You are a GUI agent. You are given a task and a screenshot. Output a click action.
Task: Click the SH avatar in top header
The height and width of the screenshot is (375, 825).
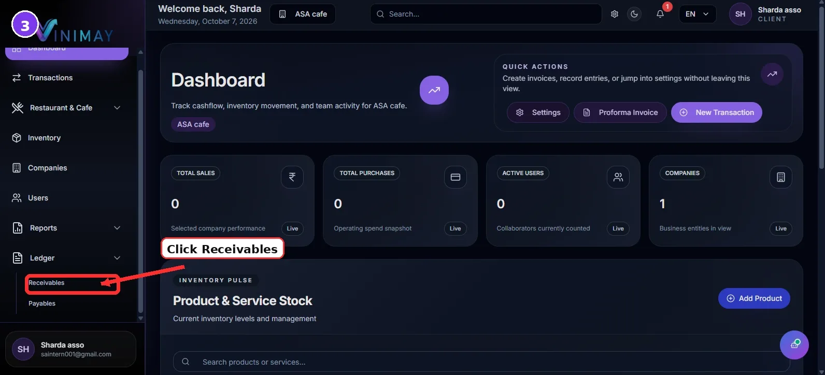(740, 14)
